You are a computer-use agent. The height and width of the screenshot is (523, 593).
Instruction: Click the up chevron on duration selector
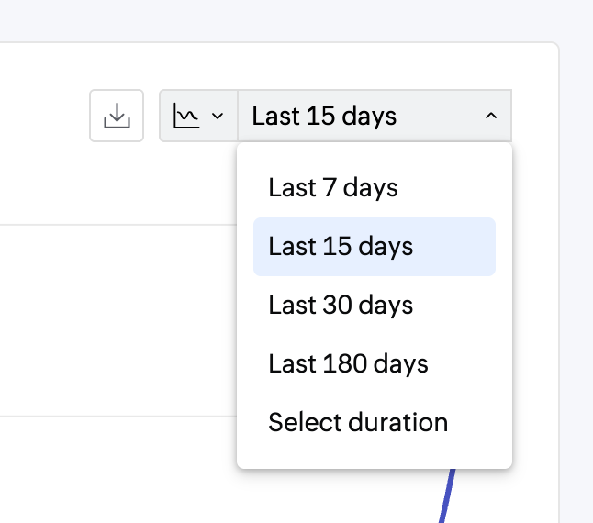pyautogui.click(x=491, y=117)
